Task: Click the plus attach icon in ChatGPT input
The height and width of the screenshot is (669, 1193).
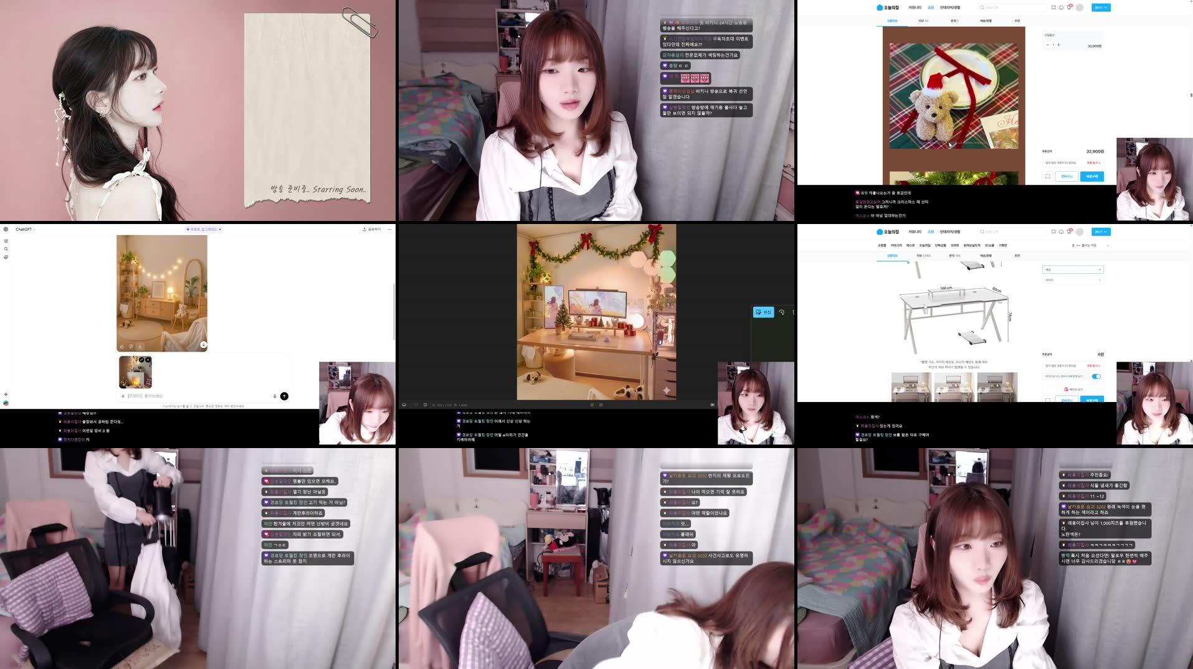Action: 123,396
